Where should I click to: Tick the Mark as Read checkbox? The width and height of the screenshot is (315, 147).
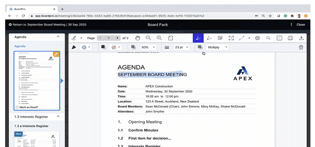[x=17, y=107]
